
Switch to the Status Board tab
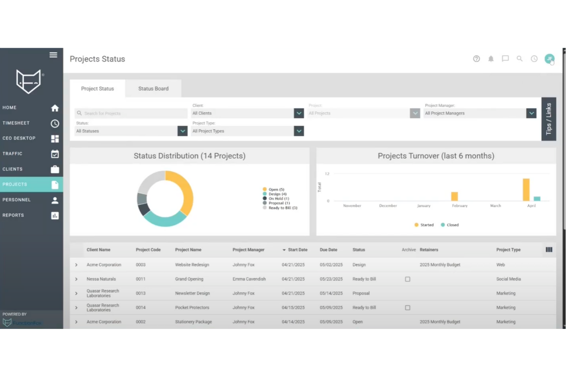pos(153,88)
